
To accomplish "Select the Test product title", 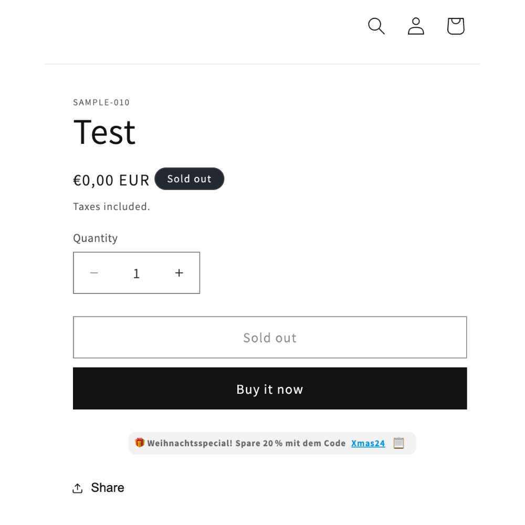I will tap(104, 132).
